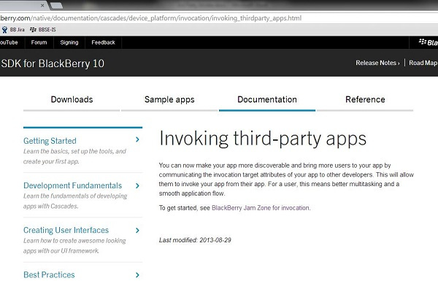
Task: Open the Signing nav link
Action: (x=69, y=42)
